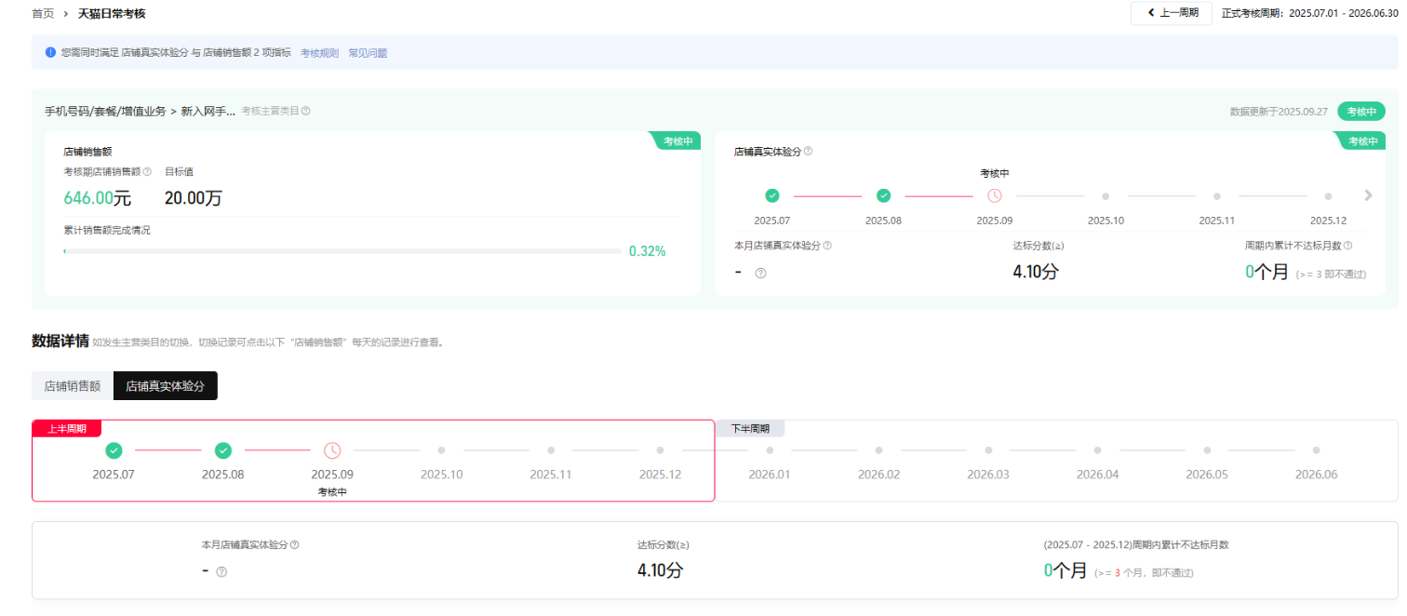1407x616 pixels.
Task: Click help icon beside dash in bottom score panel
Action: (x=221, y=571)
